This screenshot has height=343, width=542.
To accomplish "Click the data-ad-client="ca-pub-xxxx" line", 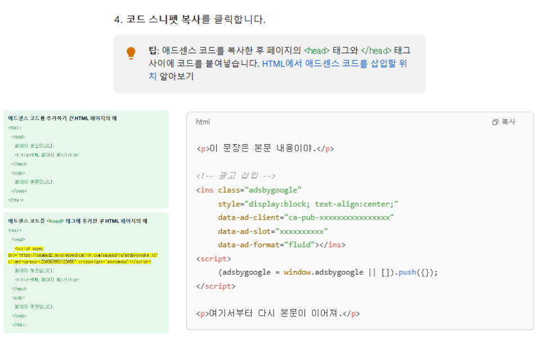I will coord(306,217).
